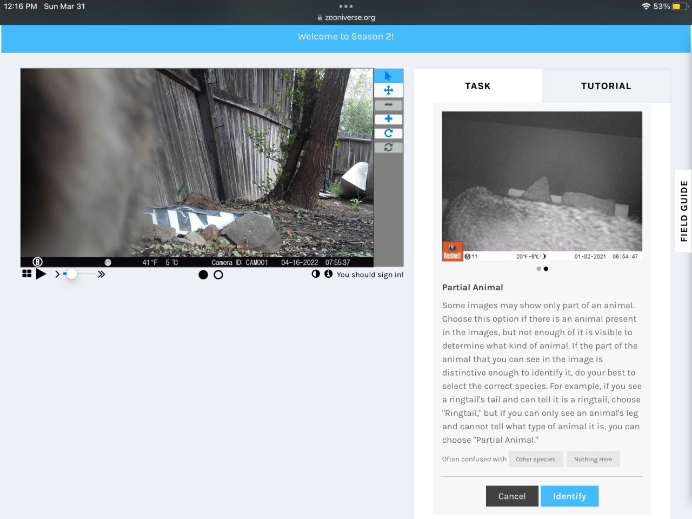Adjust the playback speed slider
Viewport: 692px width, 519px height.
click(x=79, y=274)
